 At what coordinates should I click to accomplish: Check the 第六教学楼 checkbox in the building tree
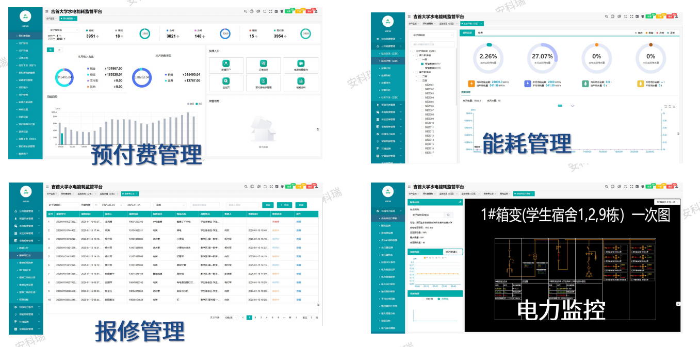coord(416,55)
